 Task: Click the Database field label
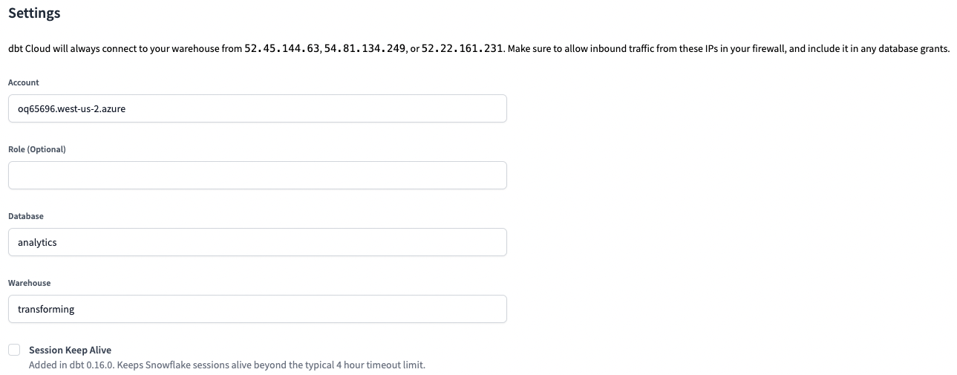(26, 216)
